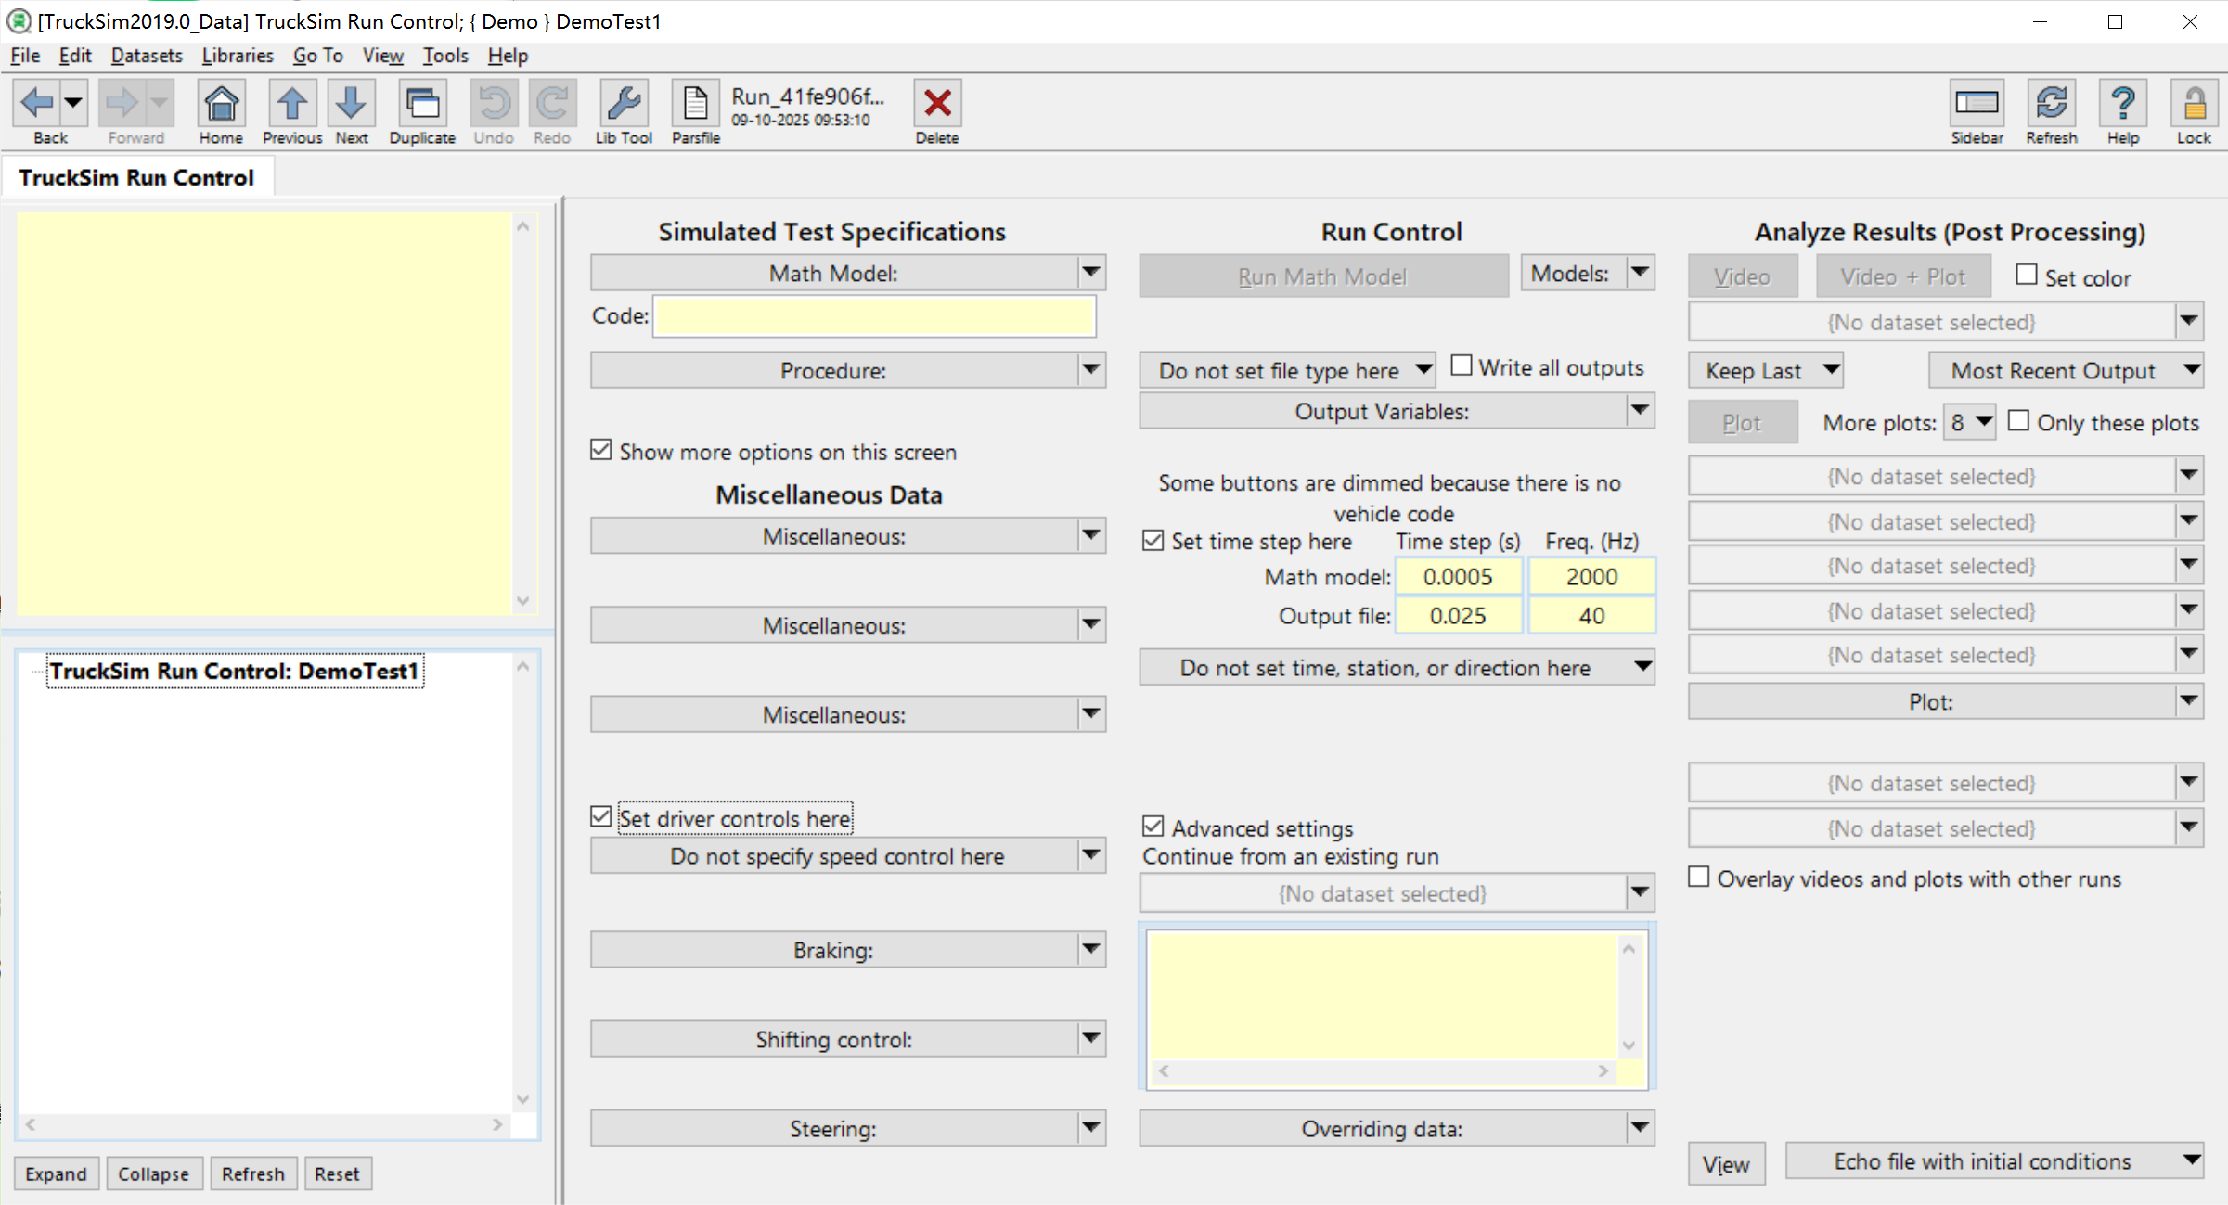
Task: Select TruckSim Run Control: DemoTest1 tree item
Action: 235,671
